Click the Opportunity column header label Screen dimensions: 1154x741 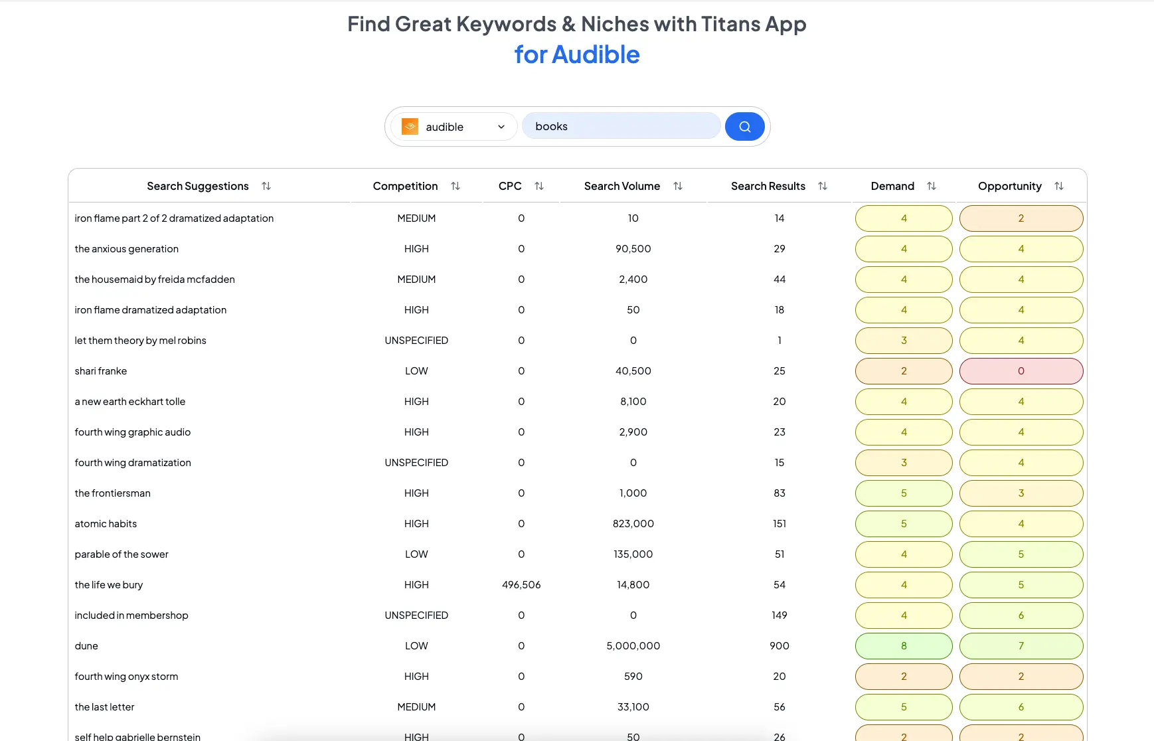(1009, 187)
